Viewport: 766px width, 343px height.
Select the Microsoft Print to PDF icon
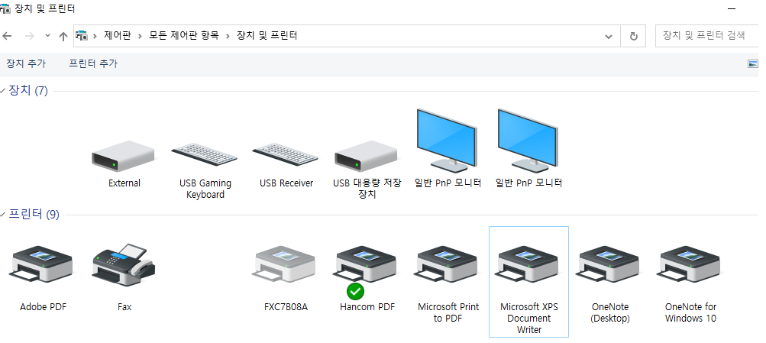coord(448,264)
